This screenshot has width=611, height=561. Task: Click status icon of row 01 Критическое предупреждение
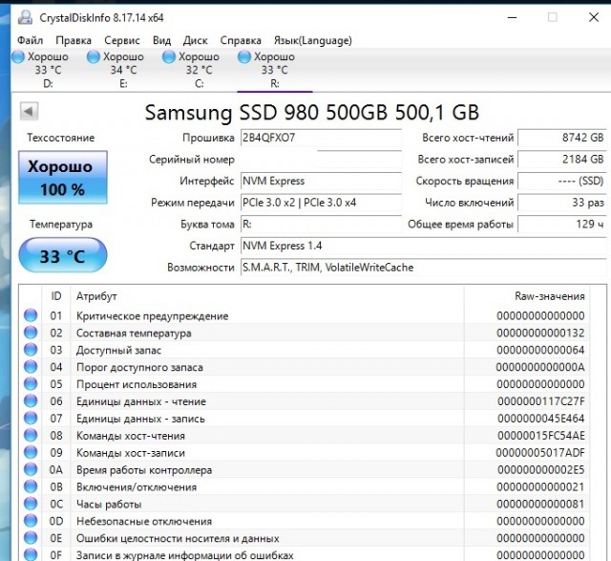click(31, 315)
